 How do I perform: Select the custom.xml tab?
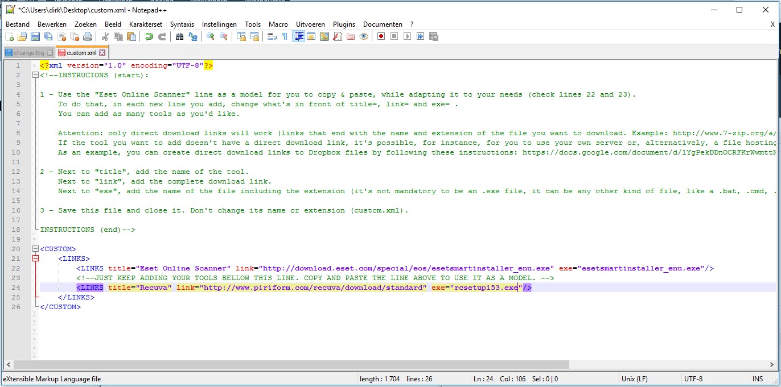pos(81,53)
